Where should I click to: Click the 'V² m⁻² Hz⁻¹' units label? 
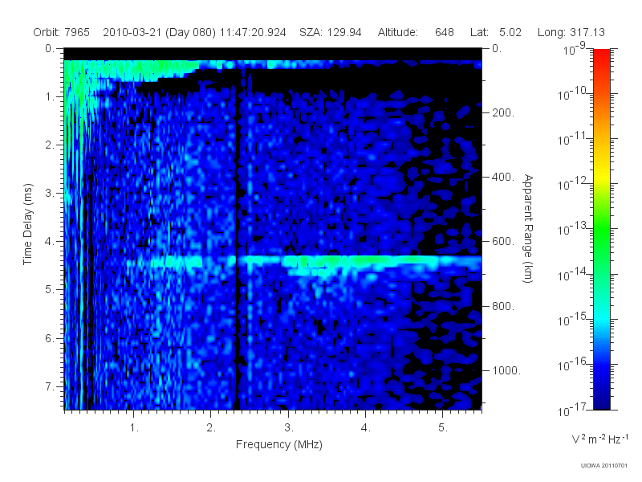(x=599, y=439)
